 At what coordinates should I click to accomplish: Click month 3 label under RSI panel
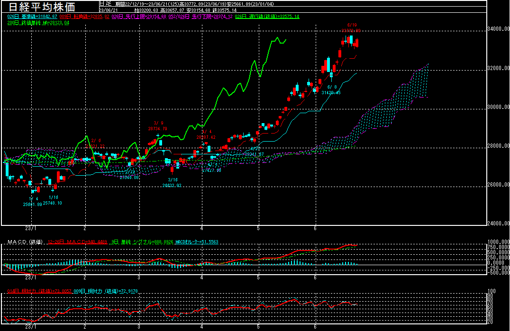click(139, 327)
